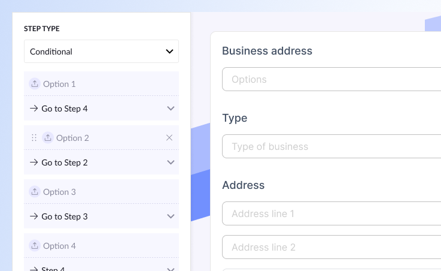Click the arrow icon beside Go to Step 4
The height and width of the screenshot is (271, 441).
point(34,109)
